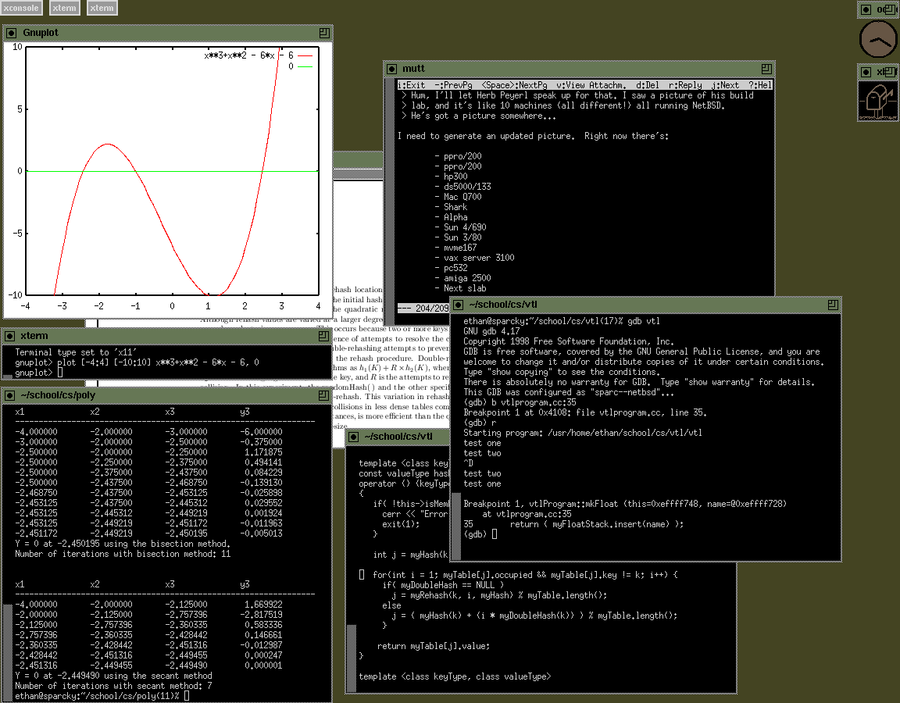Click the cursor at the final (gdb) prompt
The width and height of the screenshot is (900, 703).
(495, 534)
